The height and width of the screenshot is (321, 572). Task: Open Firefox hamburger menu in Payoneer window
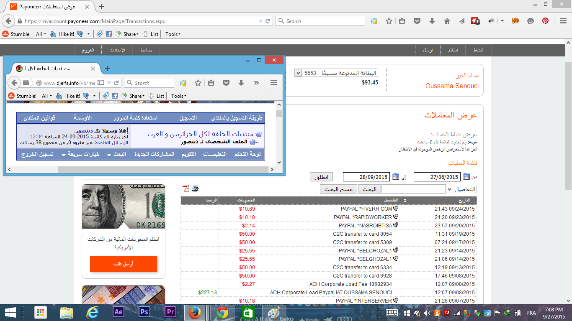563,21
